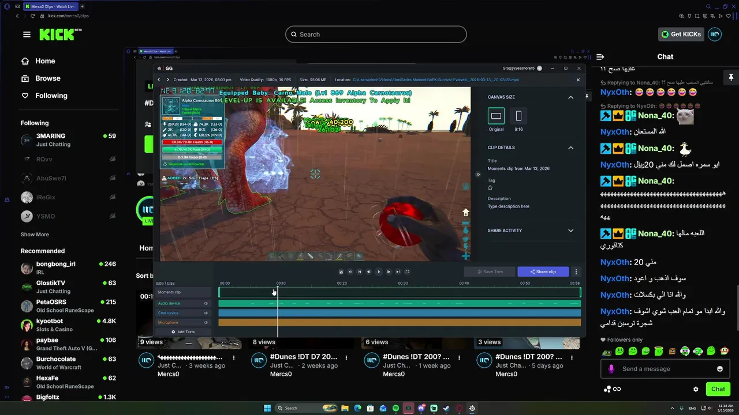Open Browse in sidebar
The image size is (739, 415).
point(41,78)
